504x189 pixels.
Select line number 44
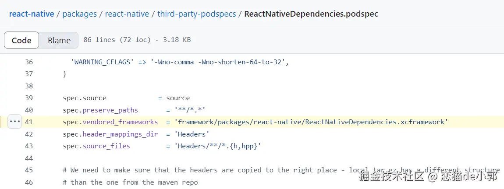pyautogui.click(x=29, y=158)
